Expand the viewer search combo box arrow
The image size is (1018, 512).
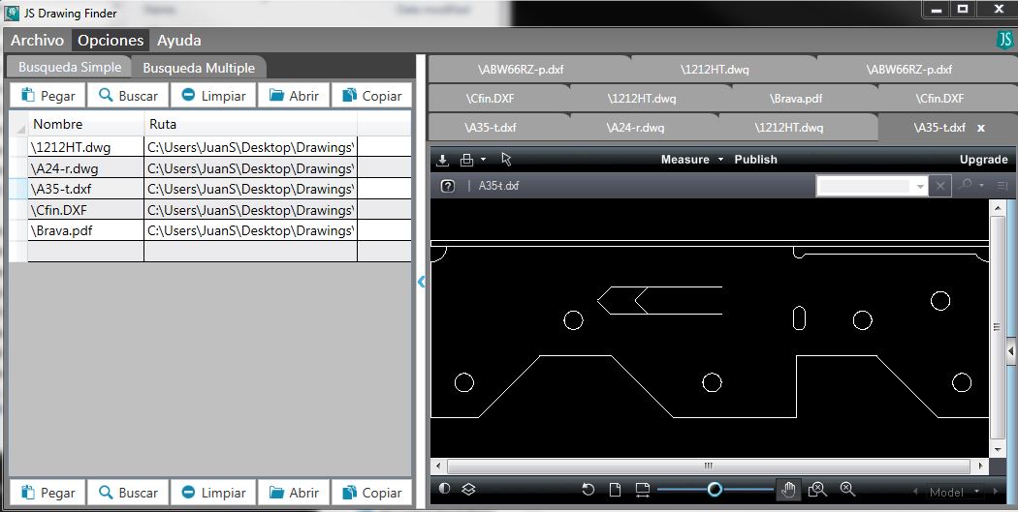pyautogui.click(x=920, y=186)
